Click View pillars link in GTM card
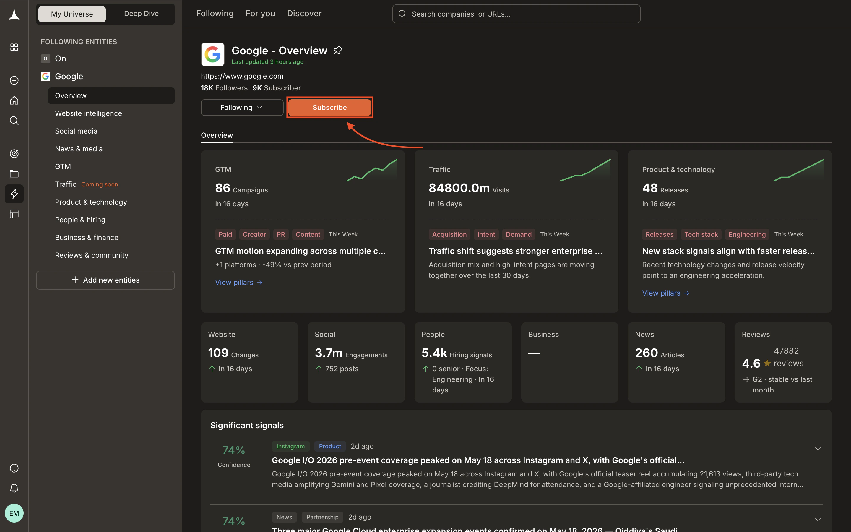This screenshot has height=532, width=851. coord(239,282)
